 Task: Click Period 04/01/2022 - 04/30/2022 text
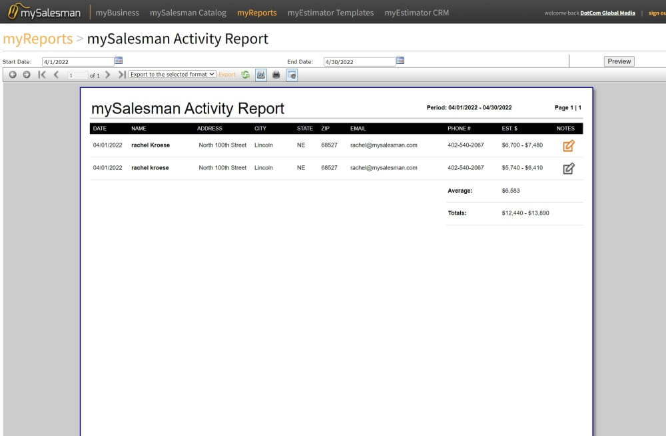469,107
